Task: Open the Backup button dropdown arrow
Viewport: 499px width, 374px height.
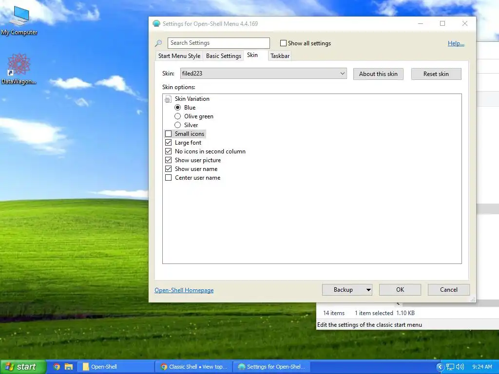Action: point(368,290)
